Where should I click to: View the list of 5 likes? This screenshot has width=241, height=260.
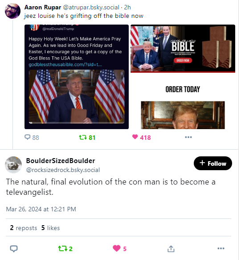pos(51,228)
